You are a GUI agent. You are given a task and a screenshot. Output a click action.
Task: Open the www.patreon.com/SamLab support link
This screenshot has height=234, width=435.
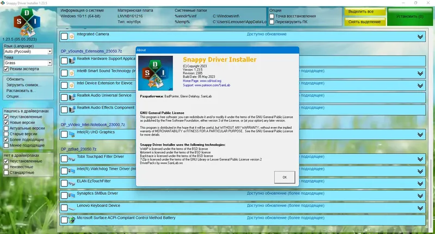coord(212,85)
